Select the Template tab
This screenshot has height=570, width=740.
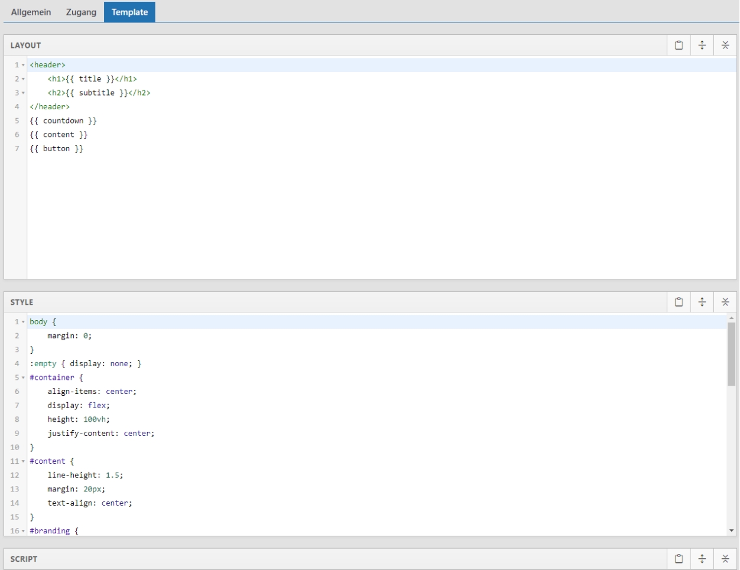click(129, 12)
